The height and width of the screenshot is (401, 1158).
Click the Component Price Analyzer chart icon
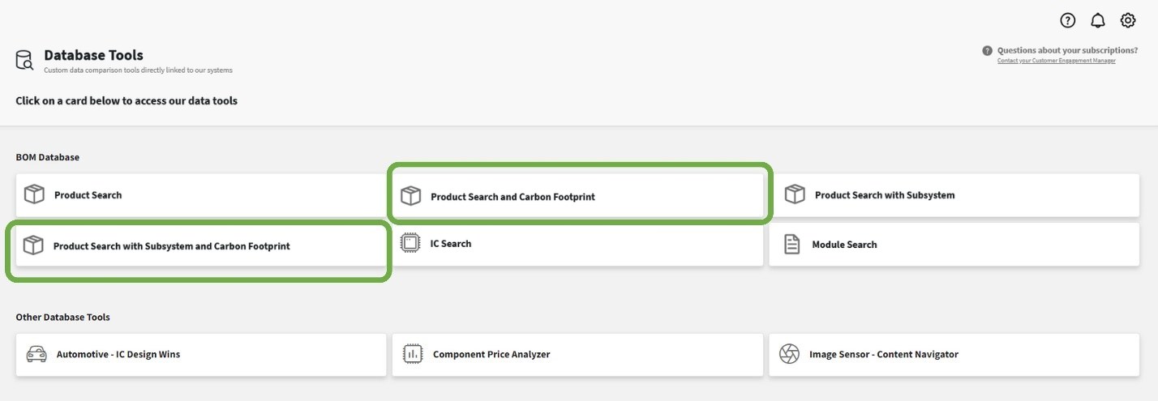coord(413,354)
